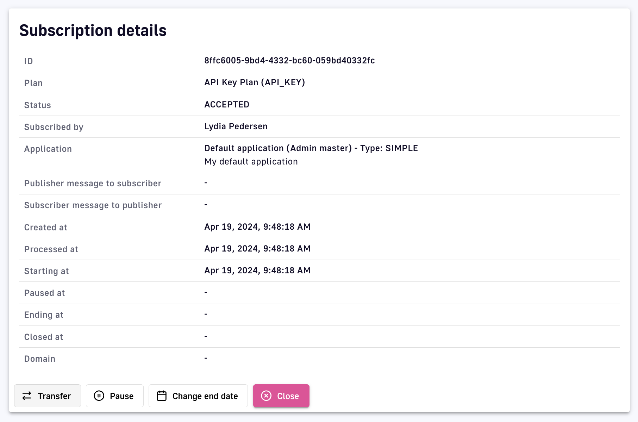
Task: Click the 'My default application' description
Action: click(251, 162)
